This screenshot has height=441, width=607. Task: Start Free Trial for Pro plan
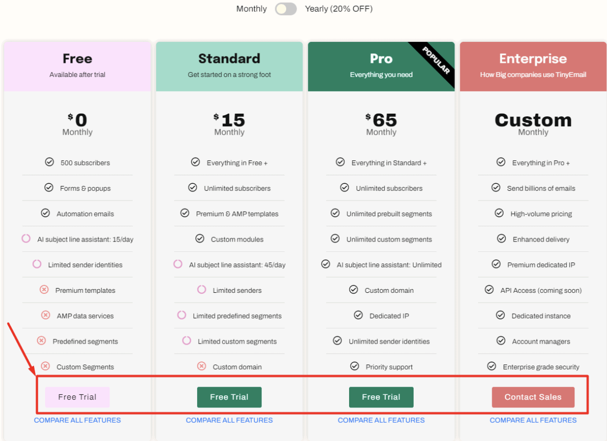[x=381, y=397]
